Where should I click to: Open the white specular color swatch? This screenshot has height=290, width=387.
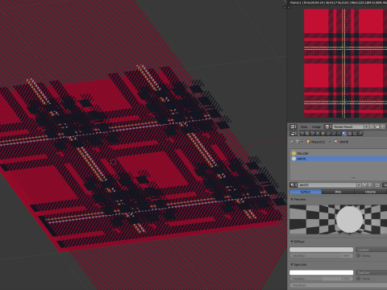[321, 272]
